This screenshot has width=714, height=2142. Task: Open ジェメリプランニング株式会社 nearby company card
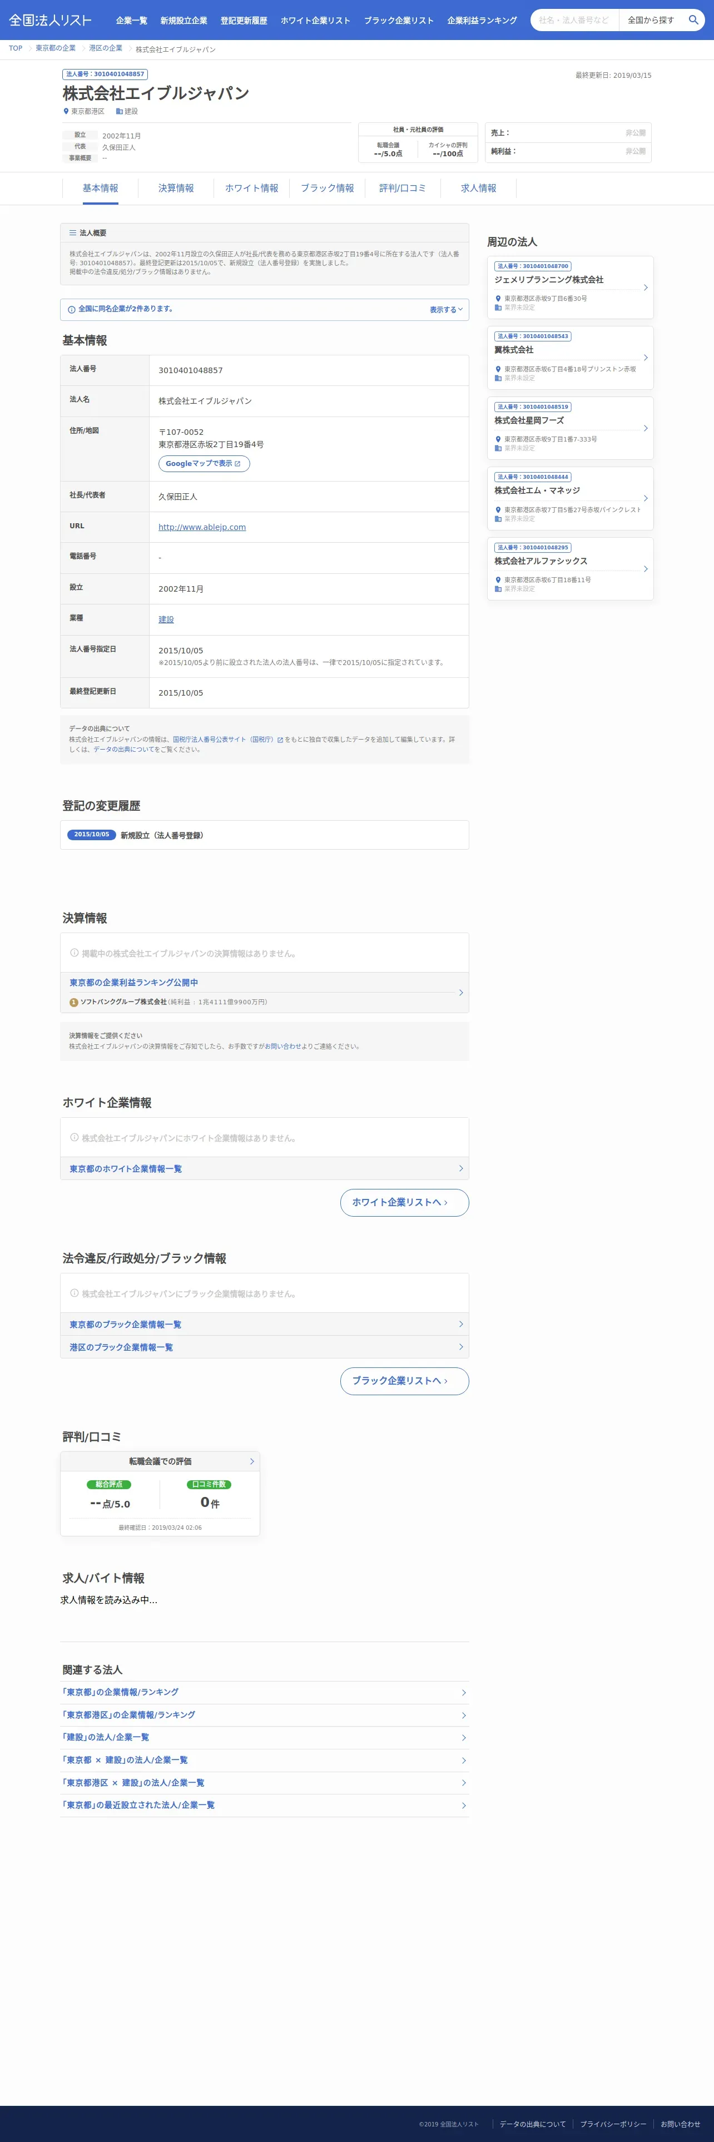pyautogui.click(x=570, y=287)
